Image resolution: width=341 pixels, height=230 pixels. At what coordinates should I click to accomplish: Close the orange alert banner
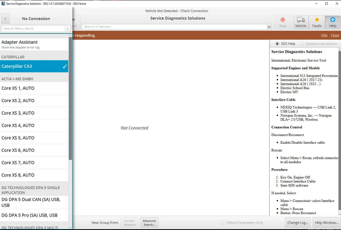(335, 35)
